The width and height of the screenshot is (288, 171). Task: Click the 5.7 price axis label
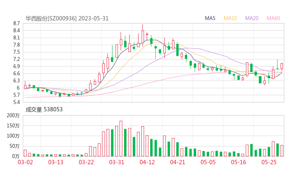16,95
